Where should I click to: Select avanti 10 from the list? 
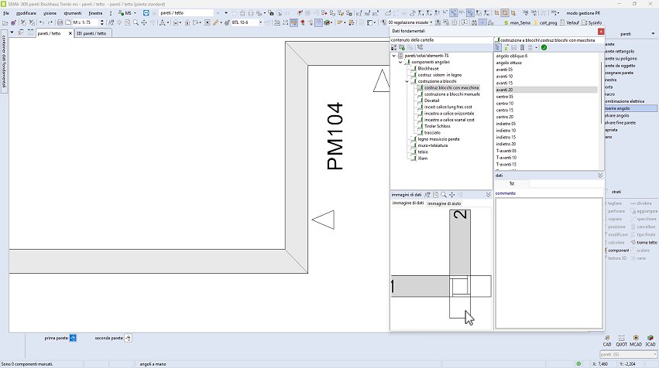(x=504, y=77)
